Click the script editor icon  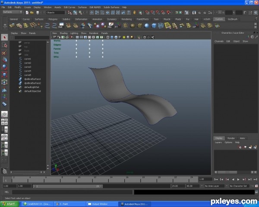256,192
